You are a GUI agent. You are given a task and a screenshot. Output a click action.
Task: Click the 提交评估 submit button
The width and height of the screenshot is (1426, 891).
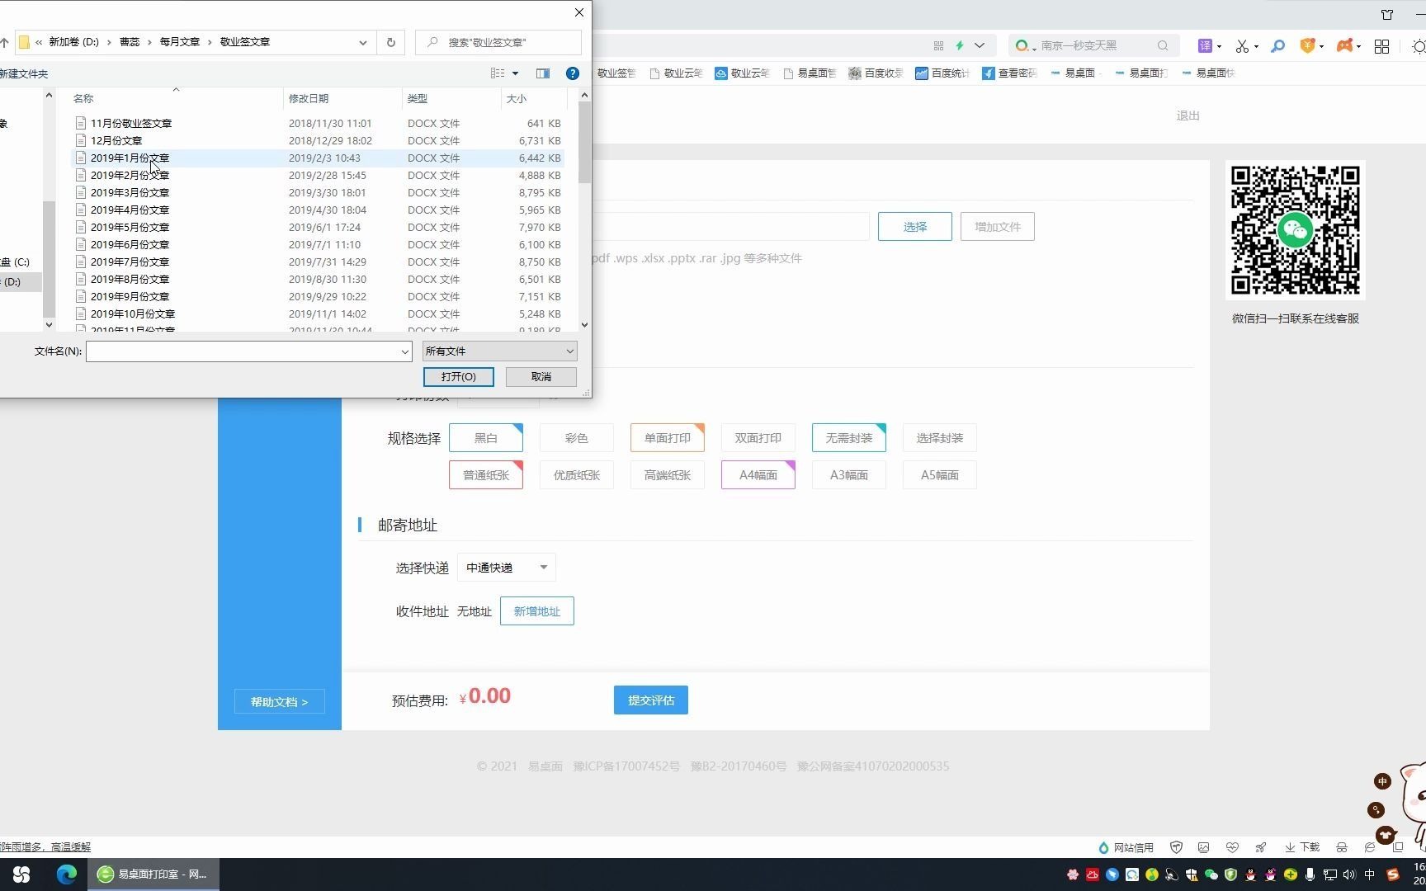[650, 700]
